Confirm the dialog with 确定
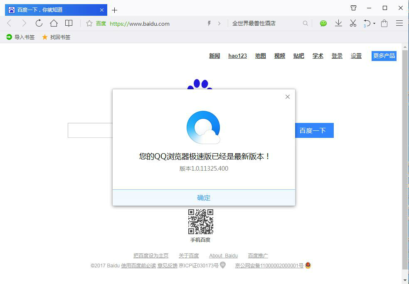This screenshot has width=409, height=284. [204, 198]
